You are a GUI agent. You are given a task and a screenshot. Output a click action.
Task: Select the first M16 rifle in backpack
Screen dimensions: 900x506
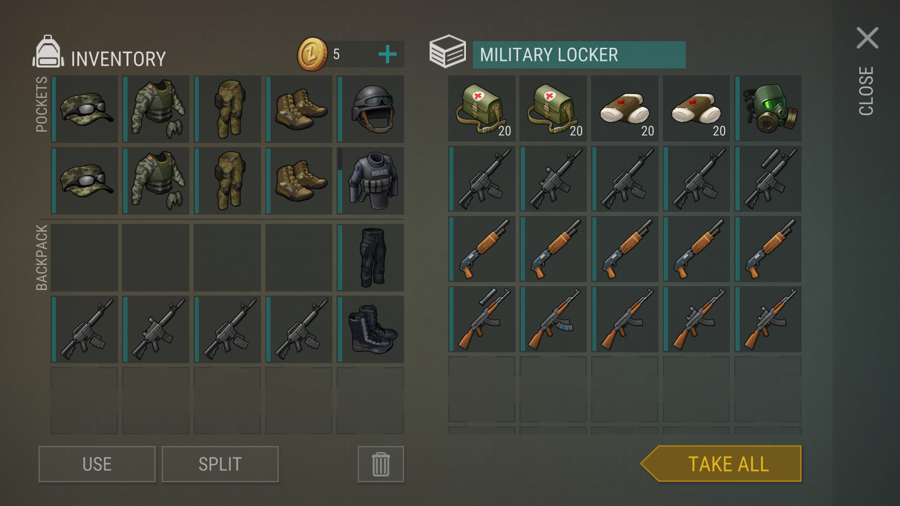tap(85, 329)
